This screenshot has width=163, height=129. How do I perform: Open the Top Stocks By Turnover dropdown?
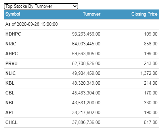click(41, 6)
